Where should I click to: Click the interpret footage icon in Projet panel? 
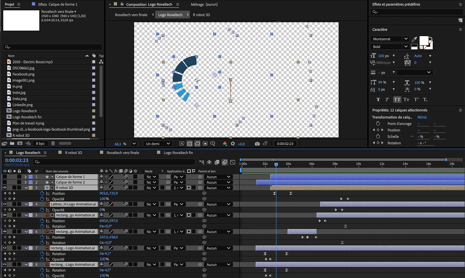5,144
